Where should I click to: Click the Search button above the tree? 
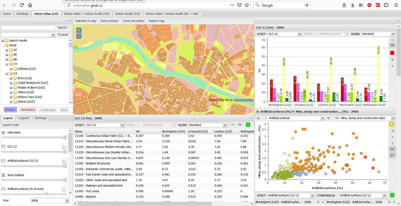(62, 27)
